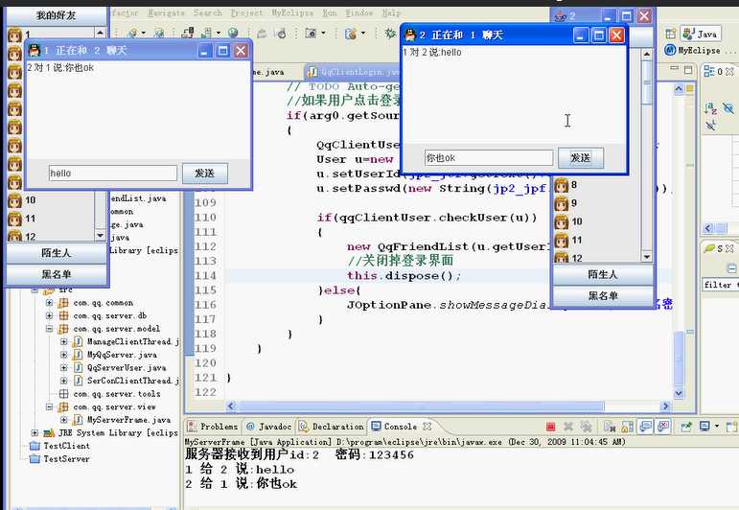Open MyQqServer.java in the package explorer
739x510 pixels.
[122, 355]
